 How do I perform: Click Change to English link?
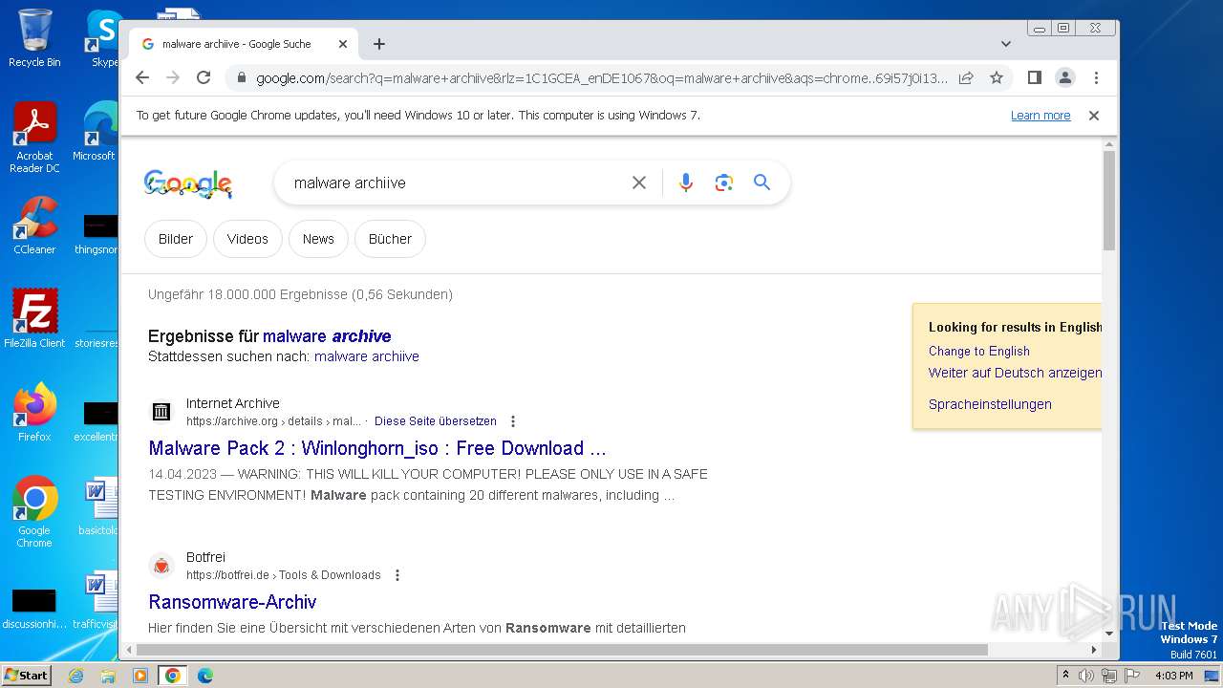pyautogui.click(x=979, y=351)
